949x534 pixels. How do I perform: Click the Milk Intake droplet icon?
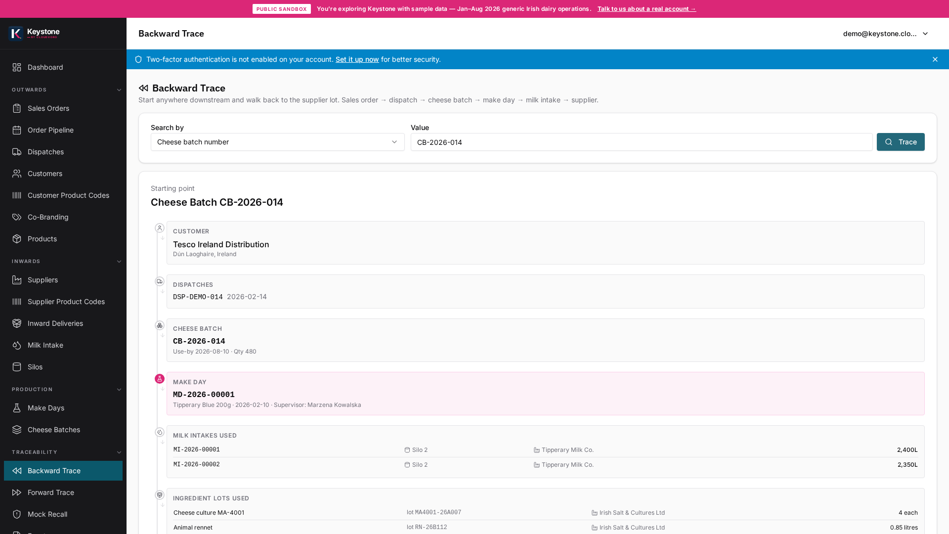click(x=17, y=345)
